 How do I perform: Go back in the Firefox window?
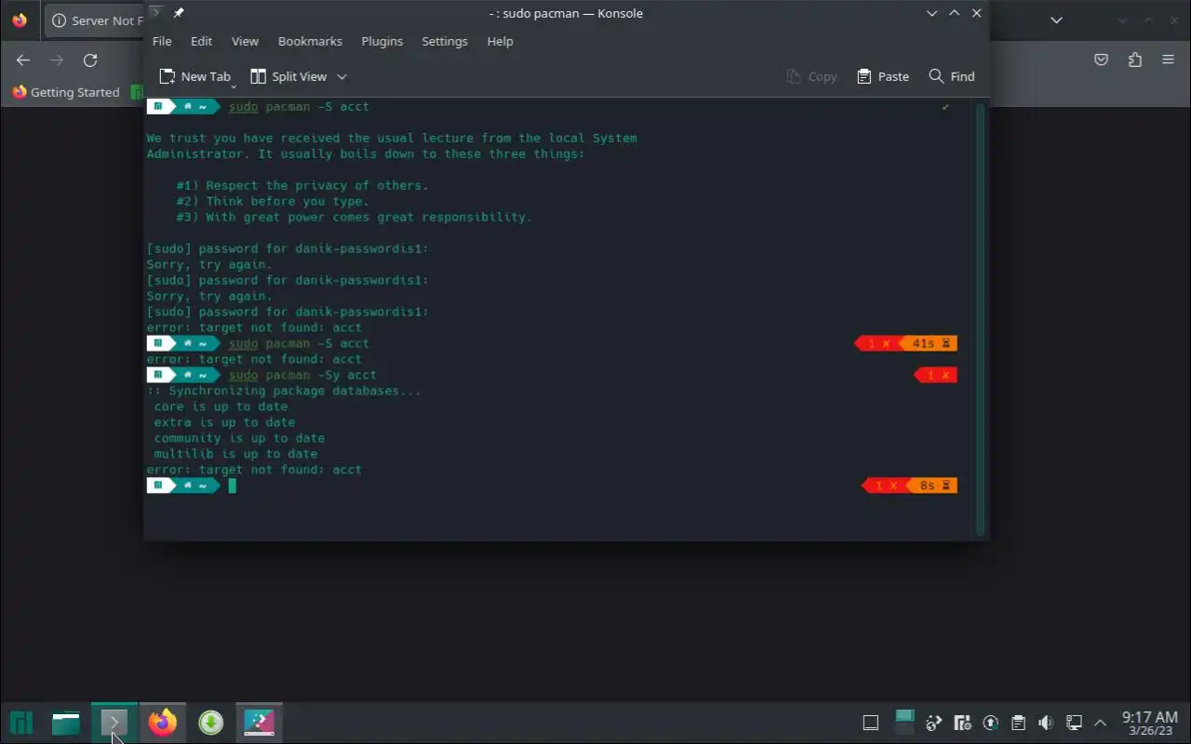(23, 60)
